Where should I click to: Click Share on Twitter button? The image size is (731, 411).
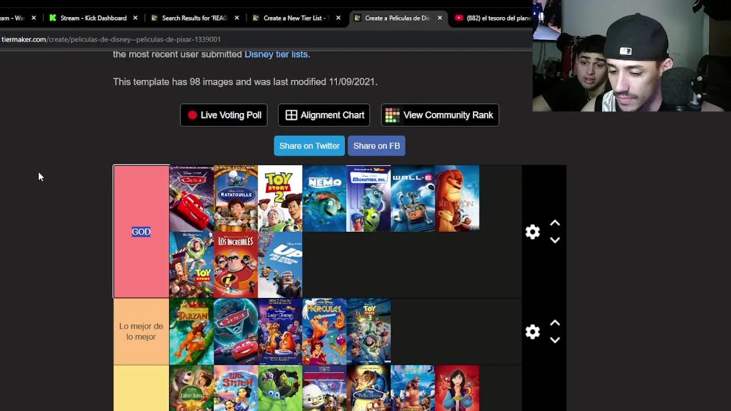pos(310,146)
